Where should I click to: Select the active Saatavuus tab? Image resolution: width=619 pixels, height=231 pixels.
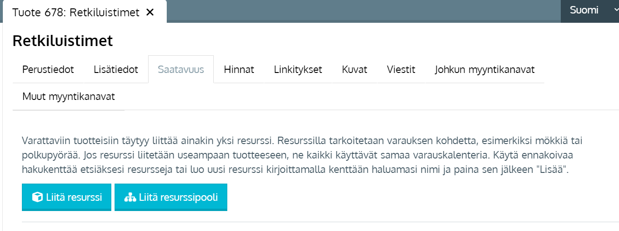coord(181,70)
